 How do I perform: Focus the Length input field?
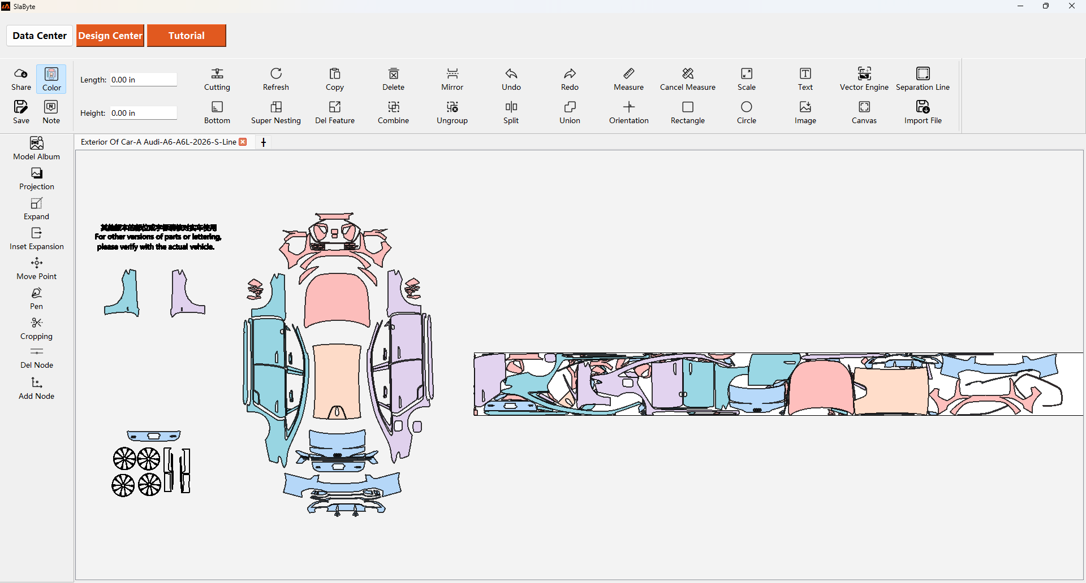(x=144, y=80)
